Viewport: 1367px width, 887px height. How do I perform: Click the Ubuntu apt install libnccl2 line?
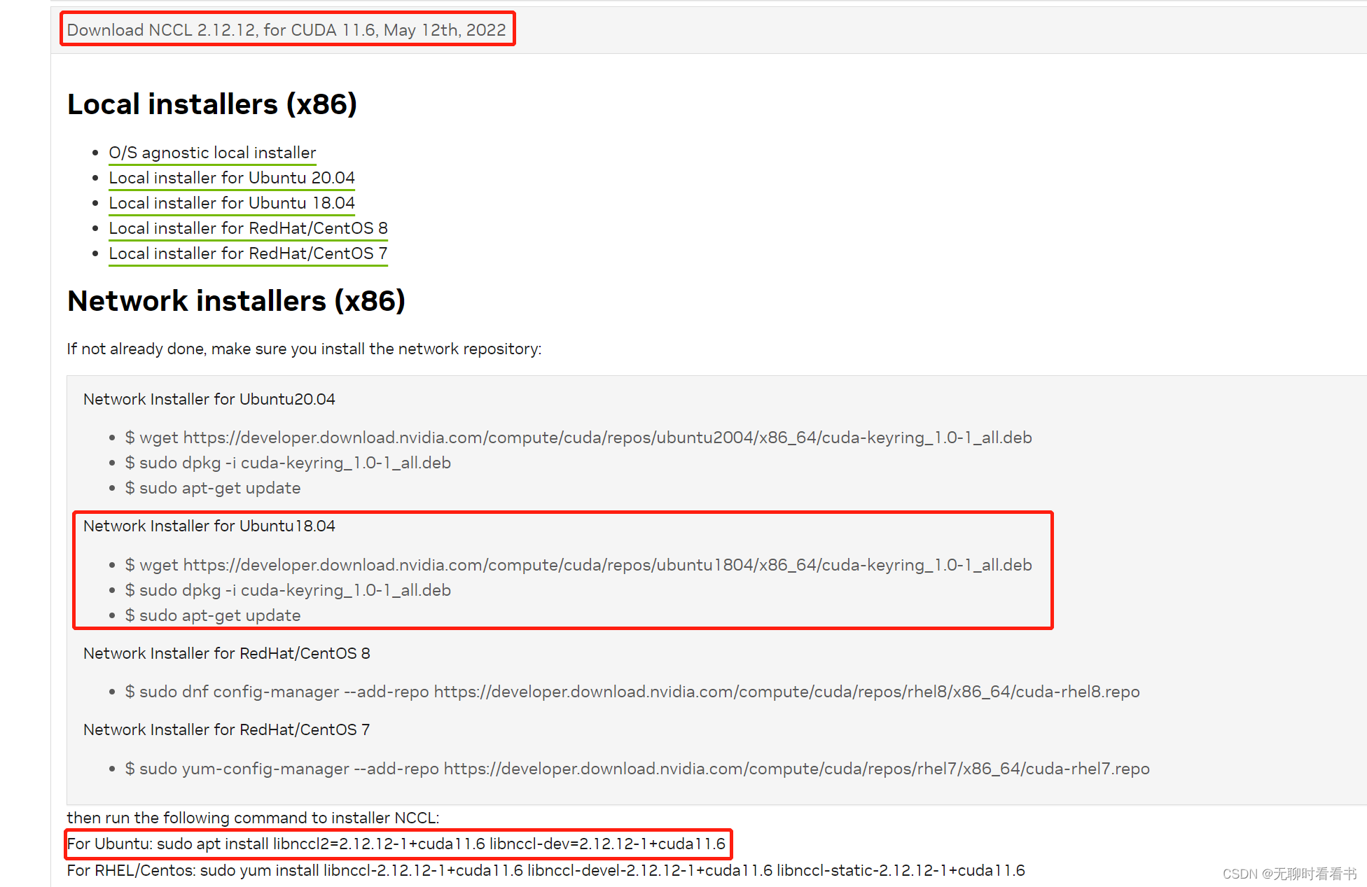[x=396, y=844]
